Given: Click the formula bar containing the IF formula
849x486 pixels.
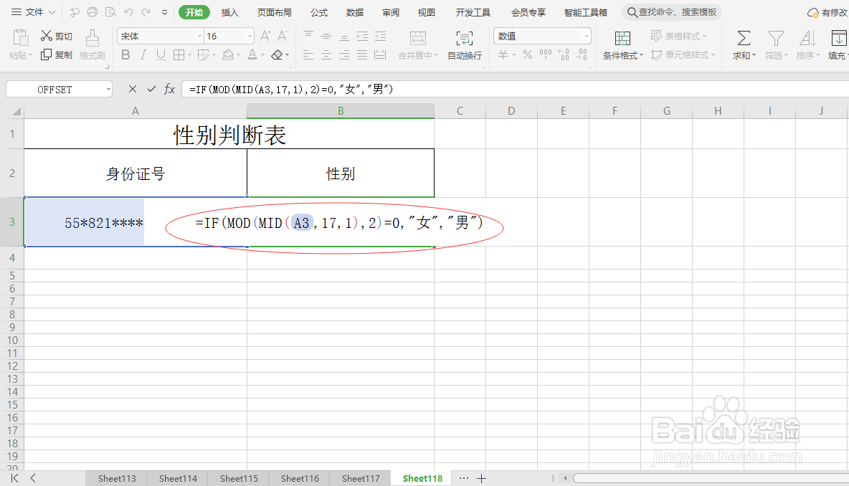Looking at the screenshot, I should [287, 89].
